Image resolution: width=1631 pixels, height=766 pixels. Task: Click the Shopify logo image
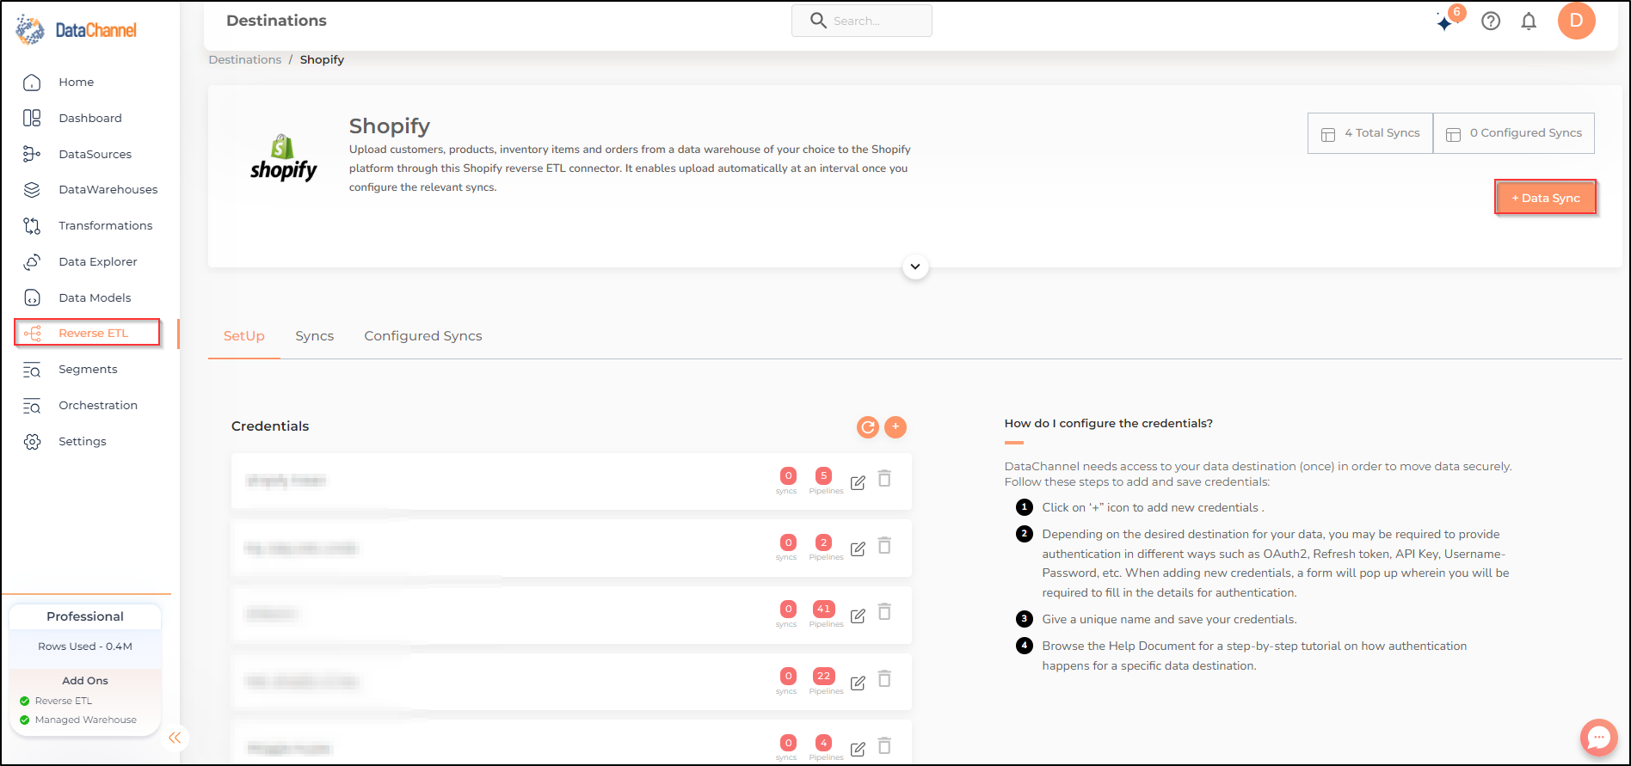[x=284, y=158]
